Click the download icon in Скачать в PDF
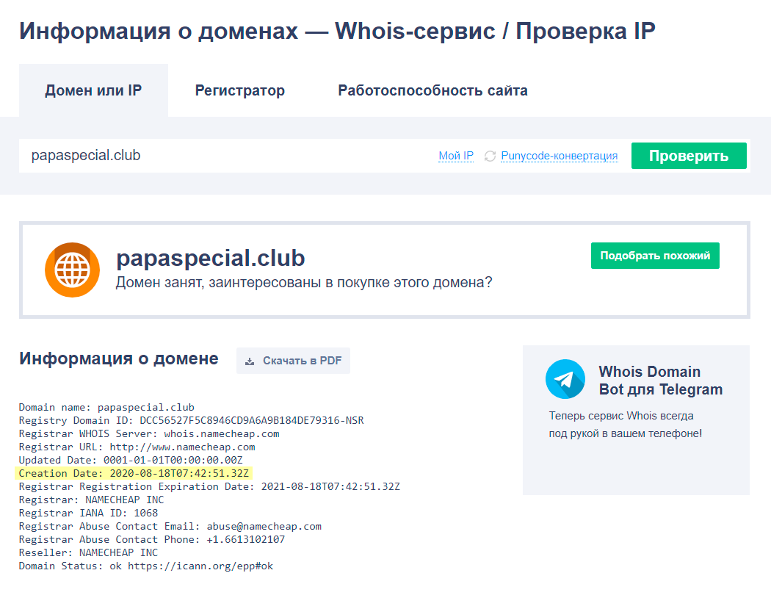This screenshot has height=609, width=771. coord(250,361)
